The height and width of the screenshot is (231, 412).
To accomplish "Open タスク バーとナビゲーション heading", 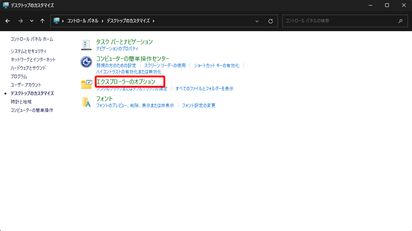I will pyautogui.click(x=124, y=42).
